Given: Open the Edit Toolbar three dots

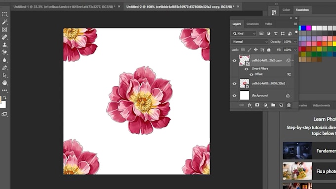Looking at the screenshot, I should (4, 90).
